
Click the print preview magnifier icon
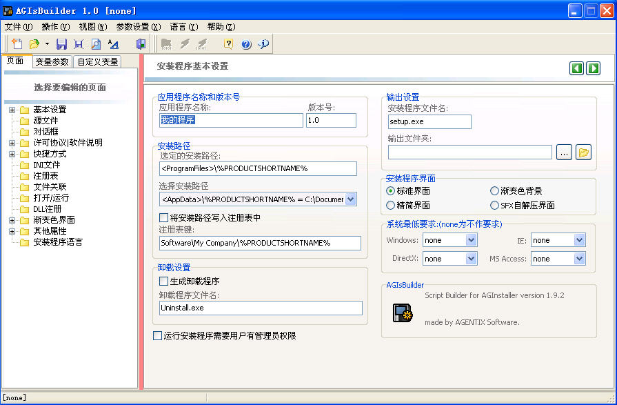96,44
